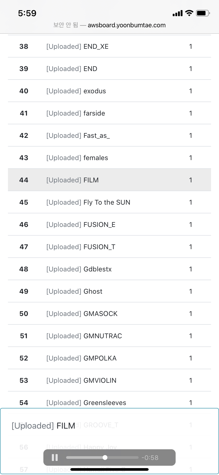The height and width of the screenshot is (475, 219).
Task: Pause the playing FILM track
Action: [55, 458]
